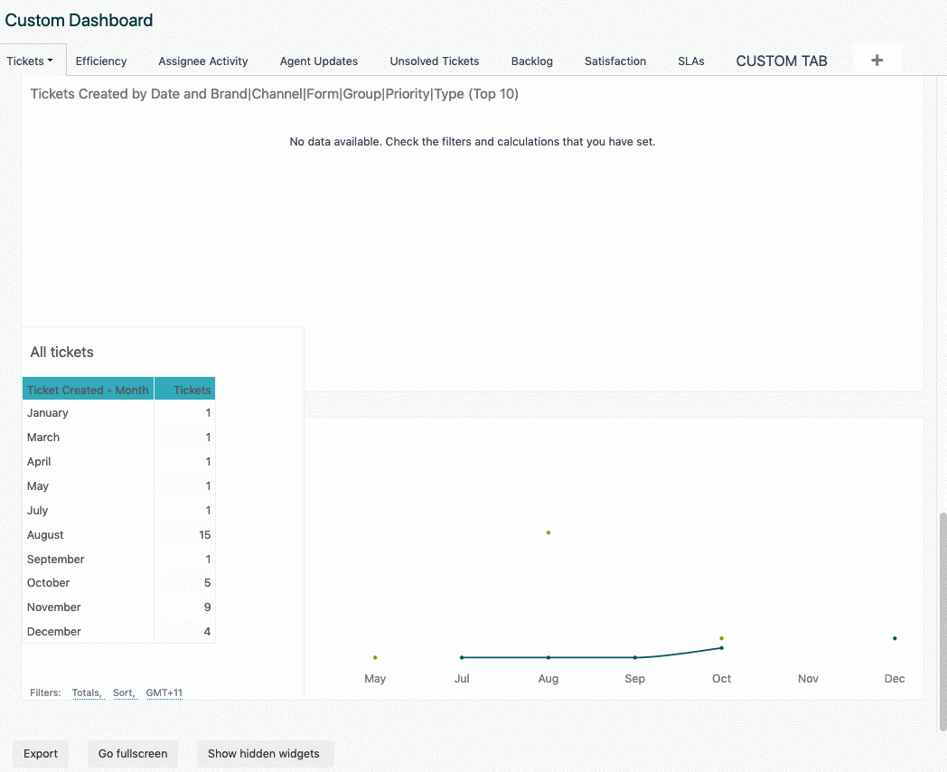Switch to the Agent Updates tab
Image resolution: width=947 pixels, height=772 pixels.
(x=318, y=61)
